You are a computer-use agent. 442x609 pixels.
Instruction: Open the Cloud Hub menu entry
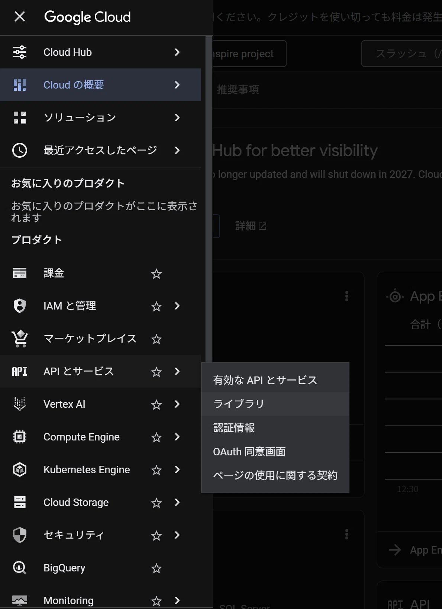click(100, 52)
